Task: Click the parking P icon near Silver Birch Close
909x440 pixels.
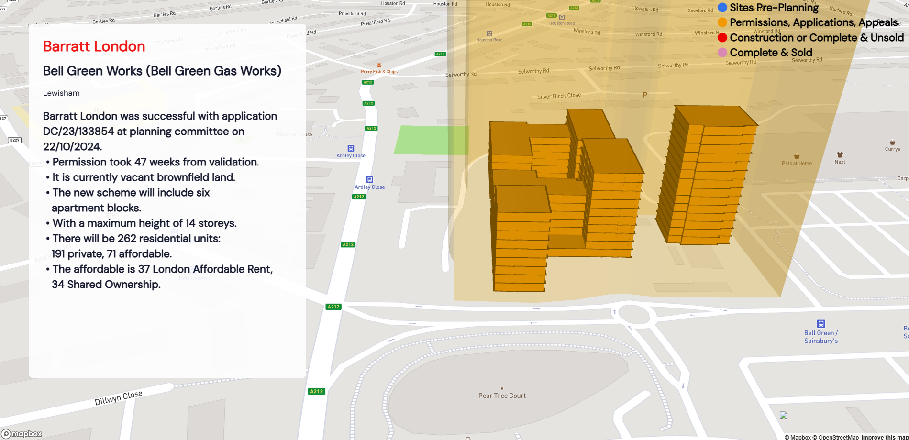Action: pos(645,95)
